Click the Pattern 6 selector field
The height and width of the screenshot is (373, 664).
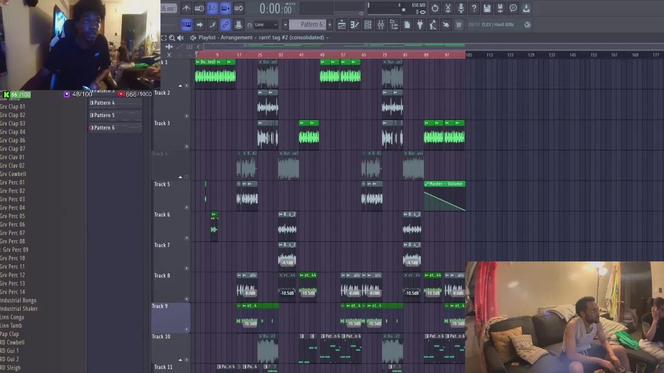pos(307,24)
